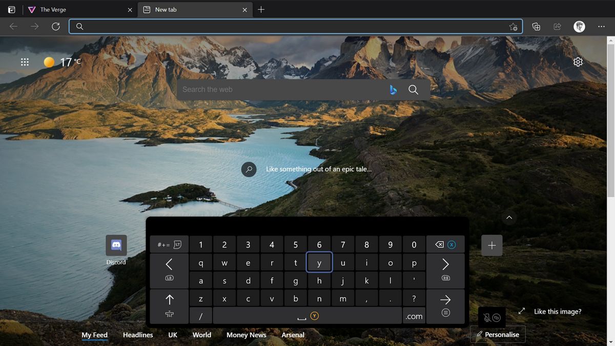
Task: Open the page settings gear icon
Action: click(578, 62)
